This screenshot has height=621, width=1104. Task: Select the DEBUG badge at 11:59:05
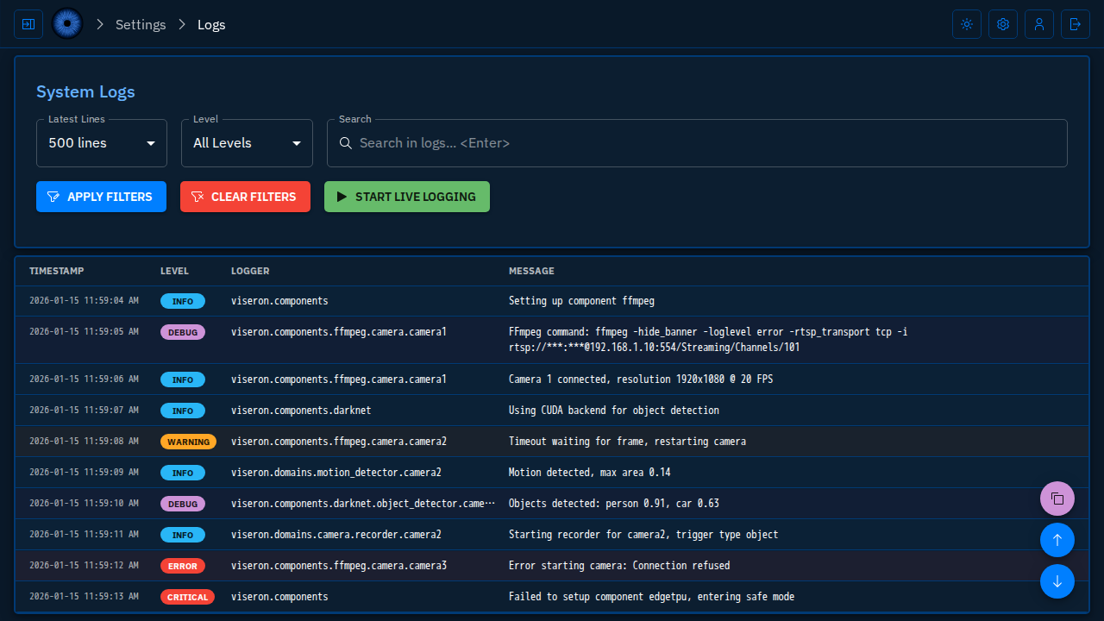(x=183, y=332)
